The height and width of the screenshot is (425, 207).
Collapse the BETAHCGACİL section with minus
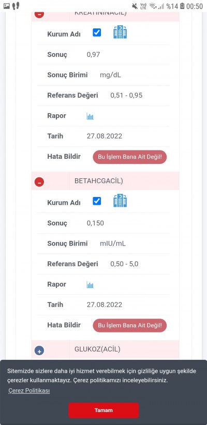pos(39,182)
